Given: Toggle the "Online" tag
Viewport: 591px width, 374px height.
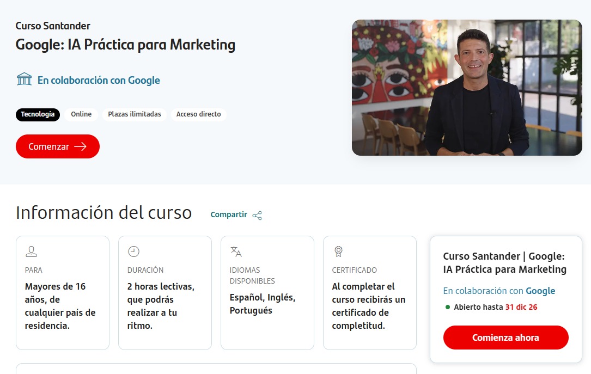Looking at the screenshot, I should tap(81, 114).
